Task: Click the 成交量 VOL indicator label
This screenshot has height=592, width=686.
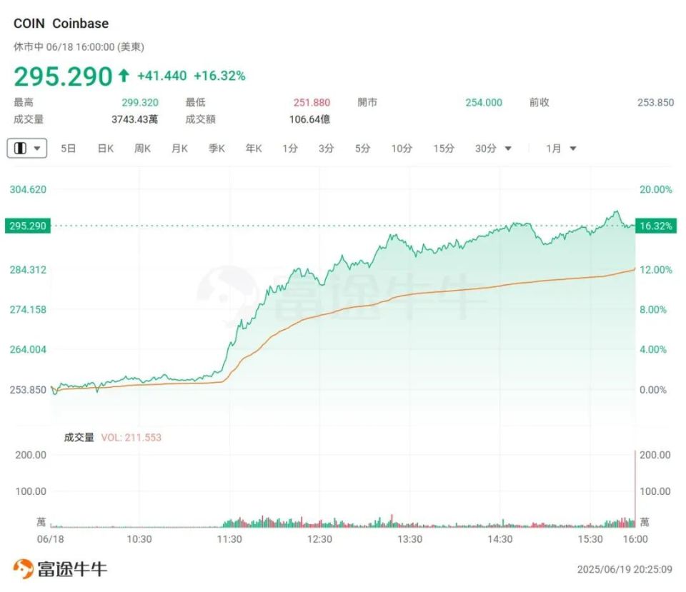Action: tap(112, 437)
